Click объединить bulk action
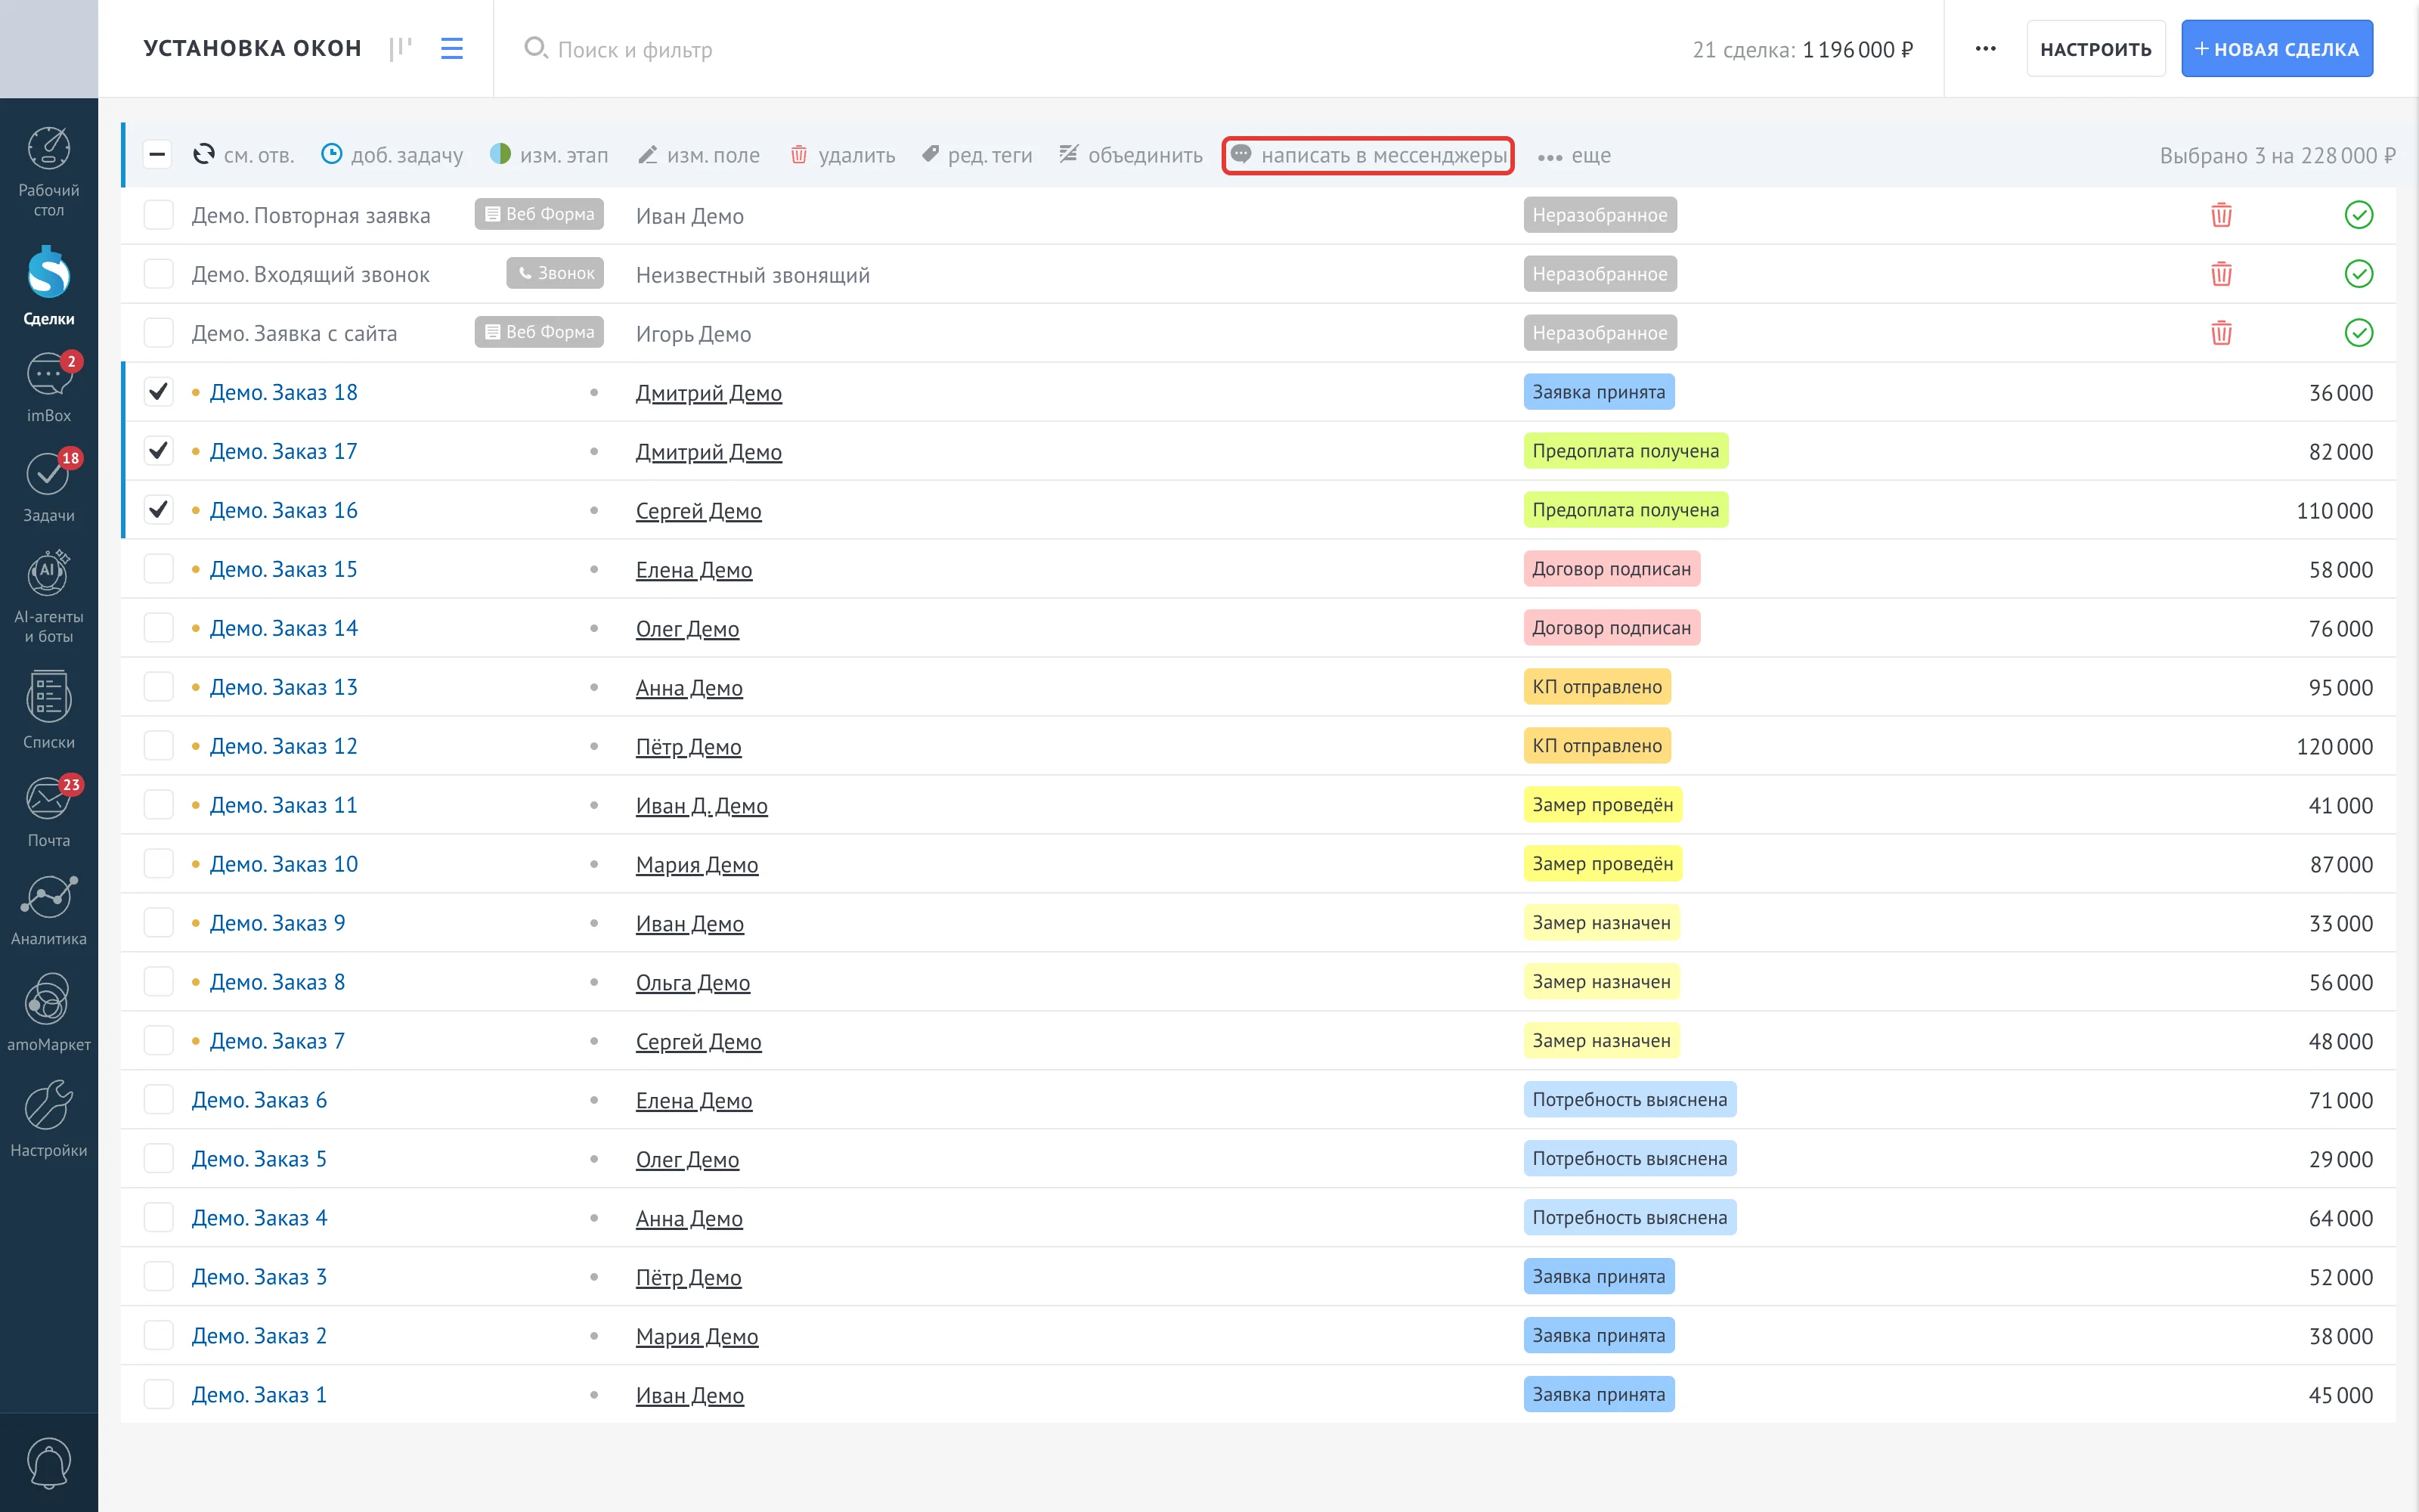Image resolution: width=2419 pixels, height=1512 pixels. pos(1131,155)
